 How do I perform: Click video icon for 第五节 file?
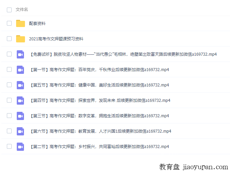pyautogui.click(x=21, y=85)
